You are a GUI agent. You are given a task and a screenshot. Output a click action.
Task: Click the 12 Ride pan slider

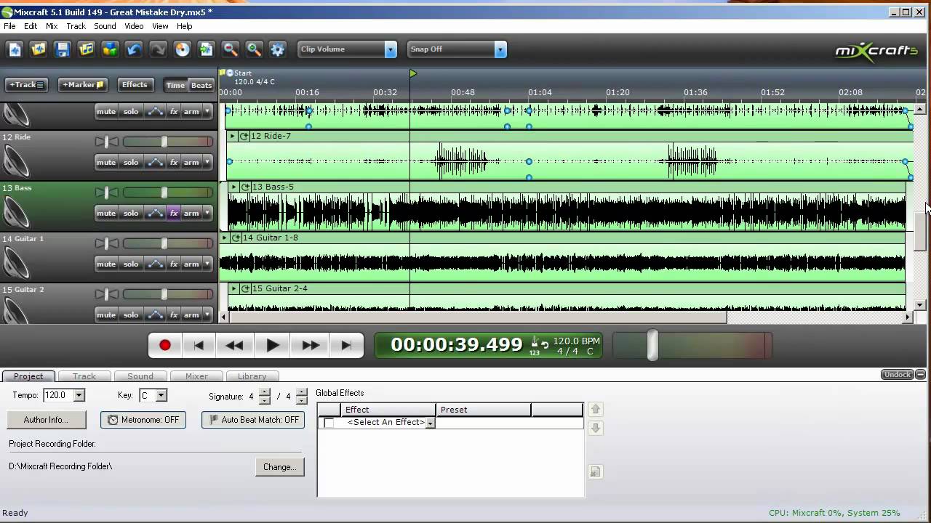[106, 142]
